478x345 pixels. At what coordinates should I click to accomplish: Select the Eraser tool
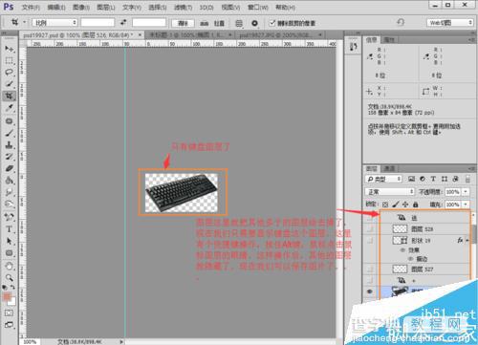9,168
